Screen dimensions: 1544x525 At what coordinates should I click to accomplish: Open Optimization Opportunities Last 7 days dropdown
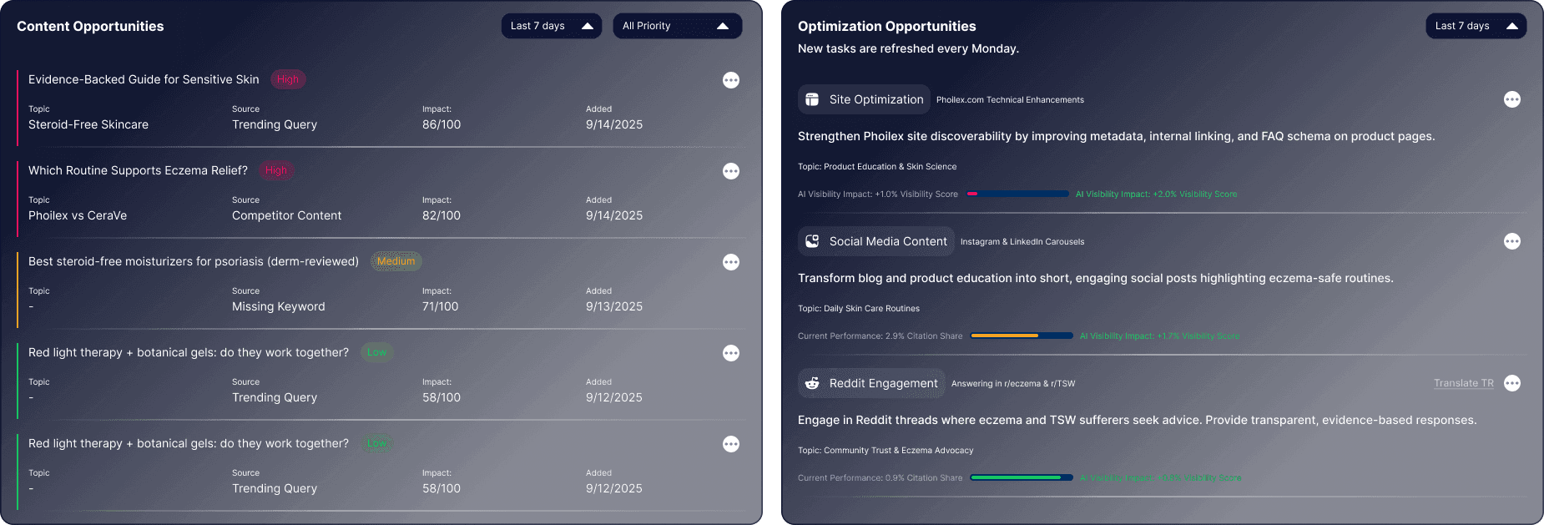pos(1476,26)
